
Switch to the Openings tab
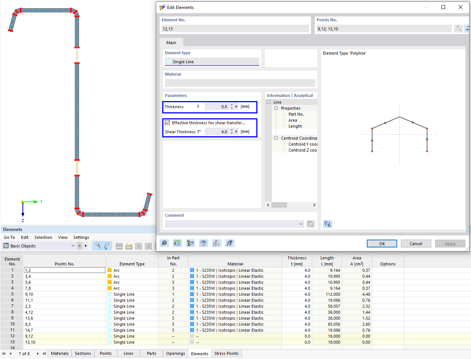175,353
